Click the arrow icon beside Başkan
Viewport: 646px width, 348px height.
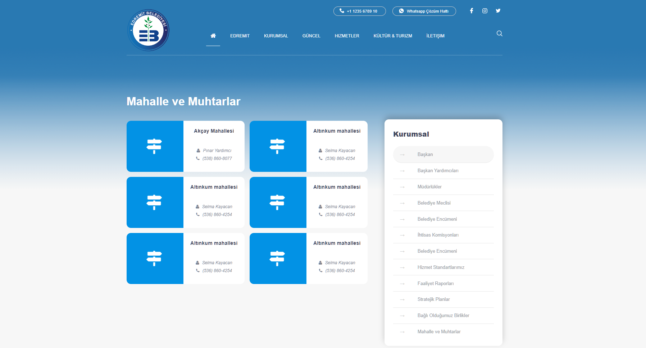pos(402,155)
